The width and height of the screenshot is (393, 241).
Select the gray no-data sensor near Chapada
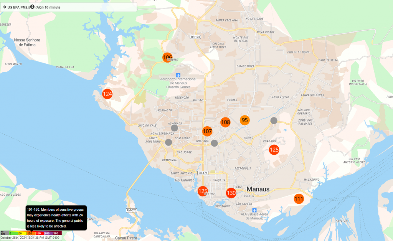214,143
